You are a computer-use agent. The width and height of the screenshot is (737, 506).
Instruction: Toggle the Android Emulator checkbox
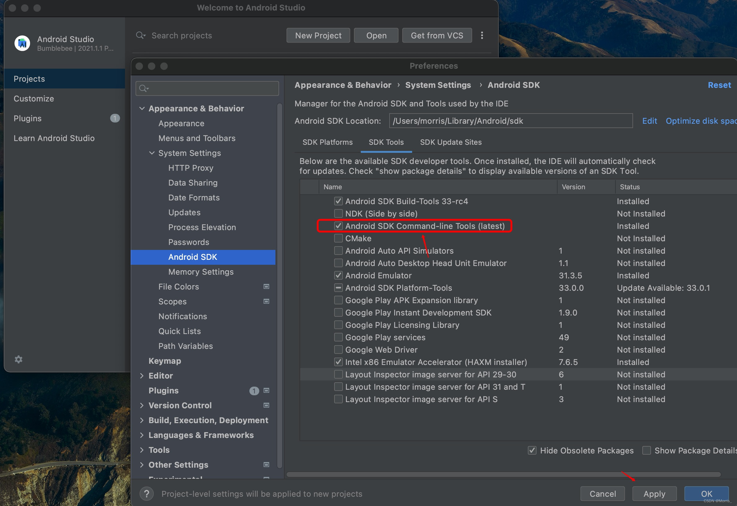(338, 275)
